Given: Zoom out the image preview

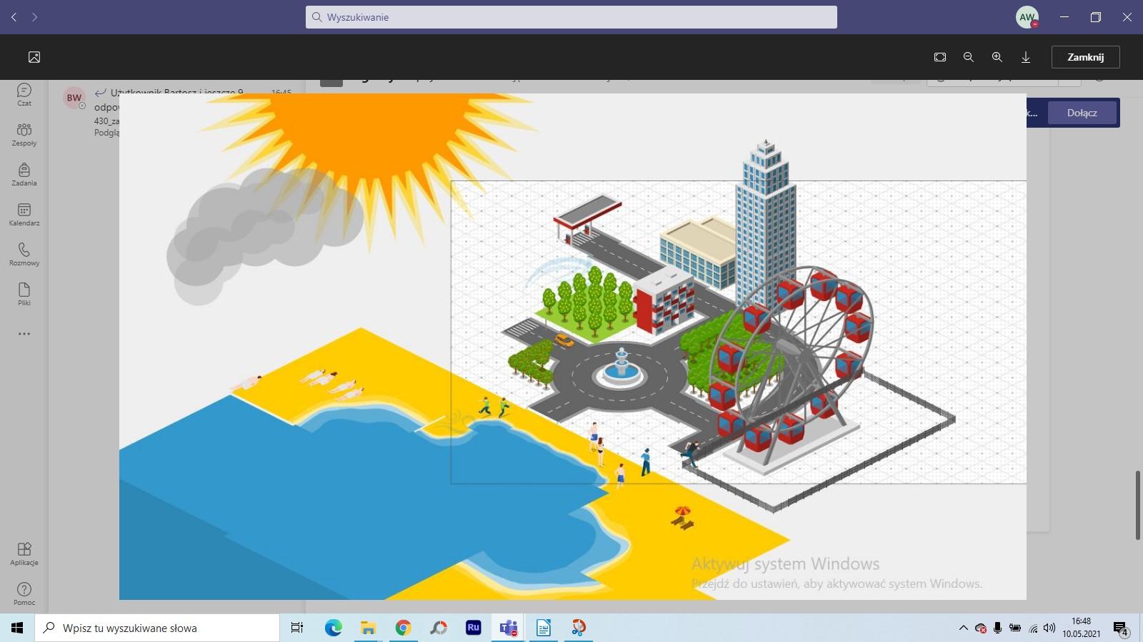Looking at the screenshot, I should [x=969, y=57].
